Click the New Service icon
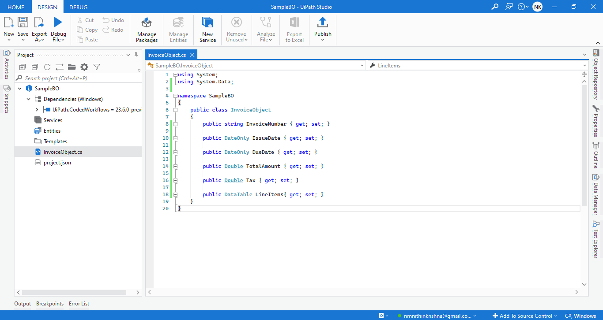This screenshot has width=603, height=320. coord(207,22)
